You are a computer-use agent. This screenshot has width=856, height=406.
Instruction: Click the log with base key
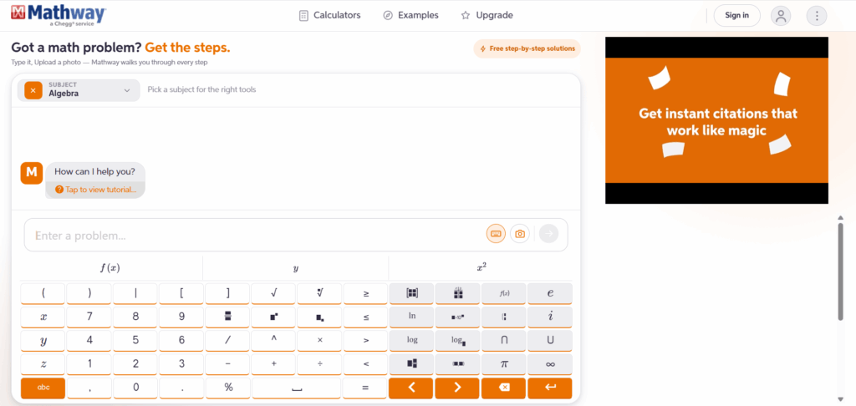458,341
